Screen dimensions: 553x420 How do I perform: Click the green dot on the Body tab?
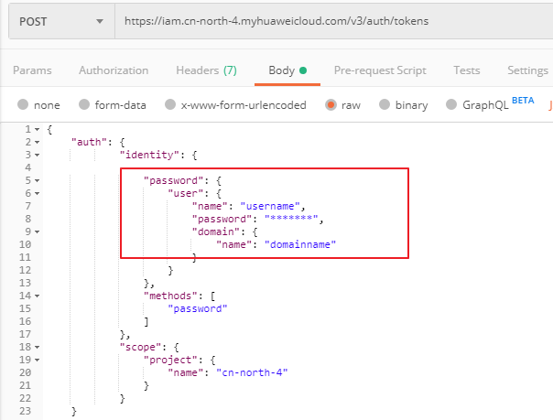click(x=303, y=70)
